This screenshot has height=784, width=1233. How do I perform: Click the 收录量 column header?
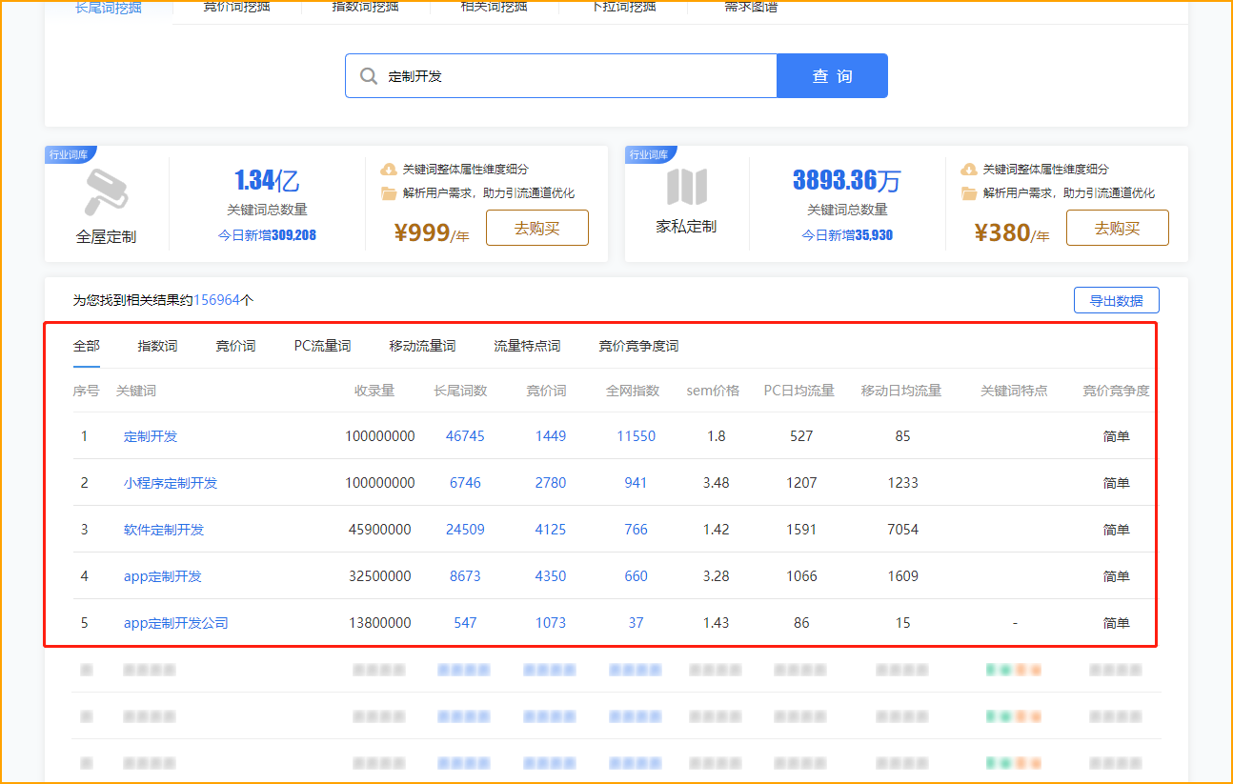(x=374, y=391)
